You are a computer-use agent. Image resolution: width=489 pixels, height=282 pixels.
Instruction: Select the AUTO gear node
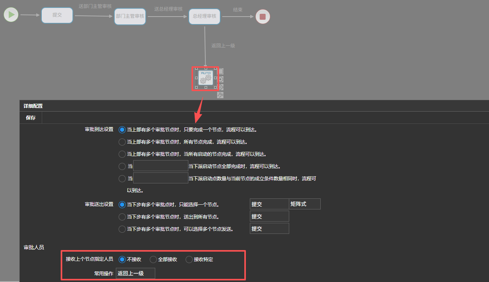[205, 78]
